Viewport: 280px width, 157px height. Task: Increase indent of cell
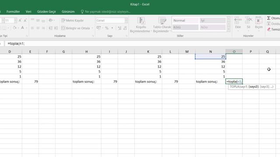tap(56, 28)
